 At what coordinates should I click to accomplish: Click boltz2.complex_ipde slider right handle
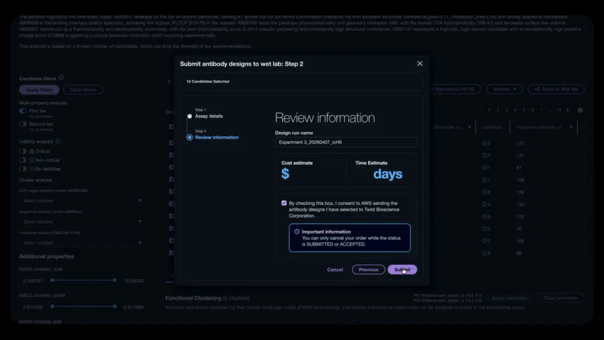[115, 280]
